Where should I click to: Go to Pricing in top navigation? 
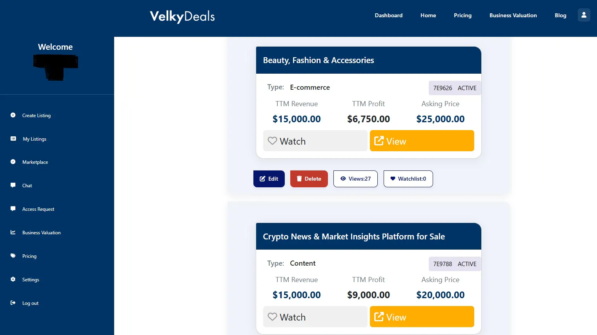[463, 15]
